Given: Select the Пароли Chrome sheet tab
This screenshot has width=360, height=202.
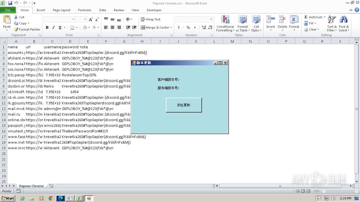Looking at the screenshot, I should (x=31, y=186).
